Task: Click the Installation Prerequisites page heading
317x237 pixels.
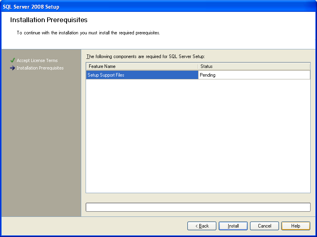Action: tap(49, 20)
